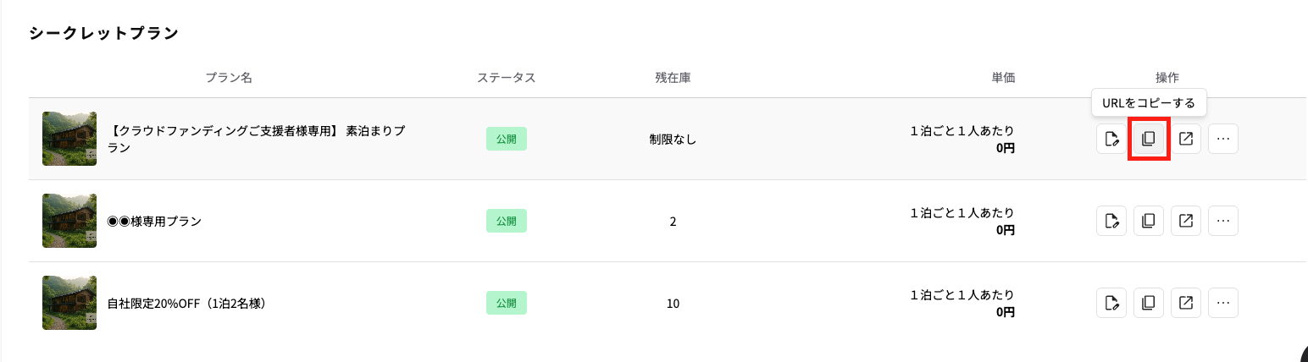Expand ellipsis menu for 自社限定20%OFF plan

click(1223, 303)
